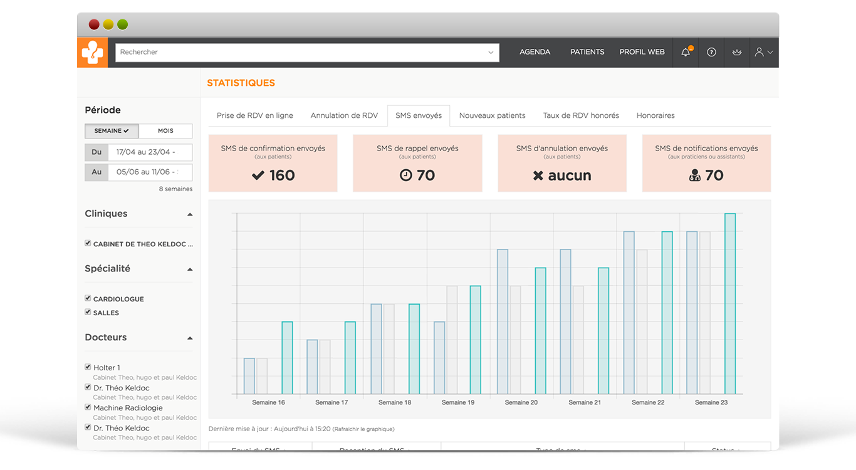The height and width of the screenshot is (470, 856).
Task: Open the help question mark icon
Action: 711,52
